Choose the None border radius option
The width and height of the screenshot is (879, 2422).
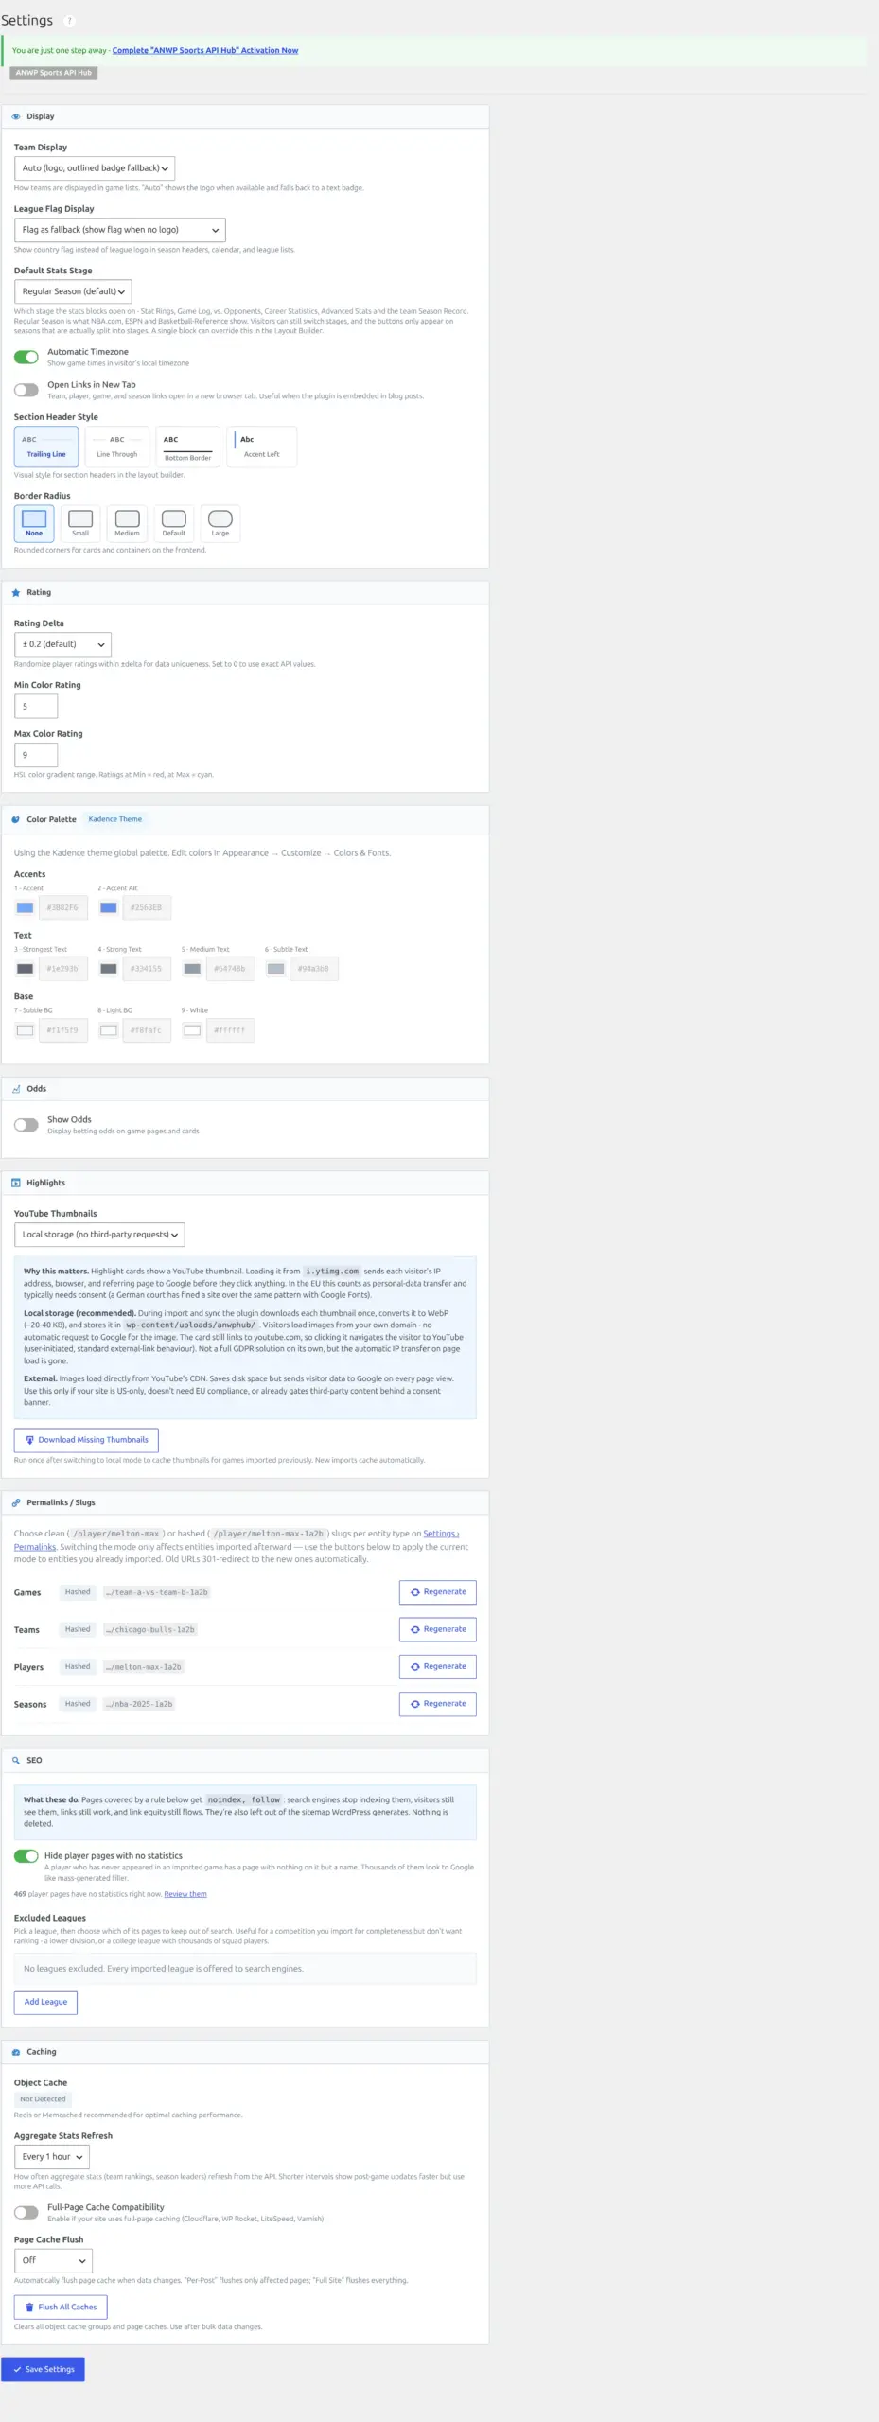(x=34, y=522)
